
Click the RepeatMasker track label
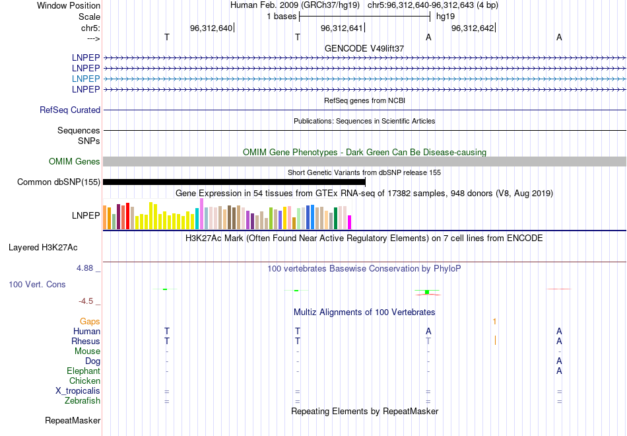73,420
